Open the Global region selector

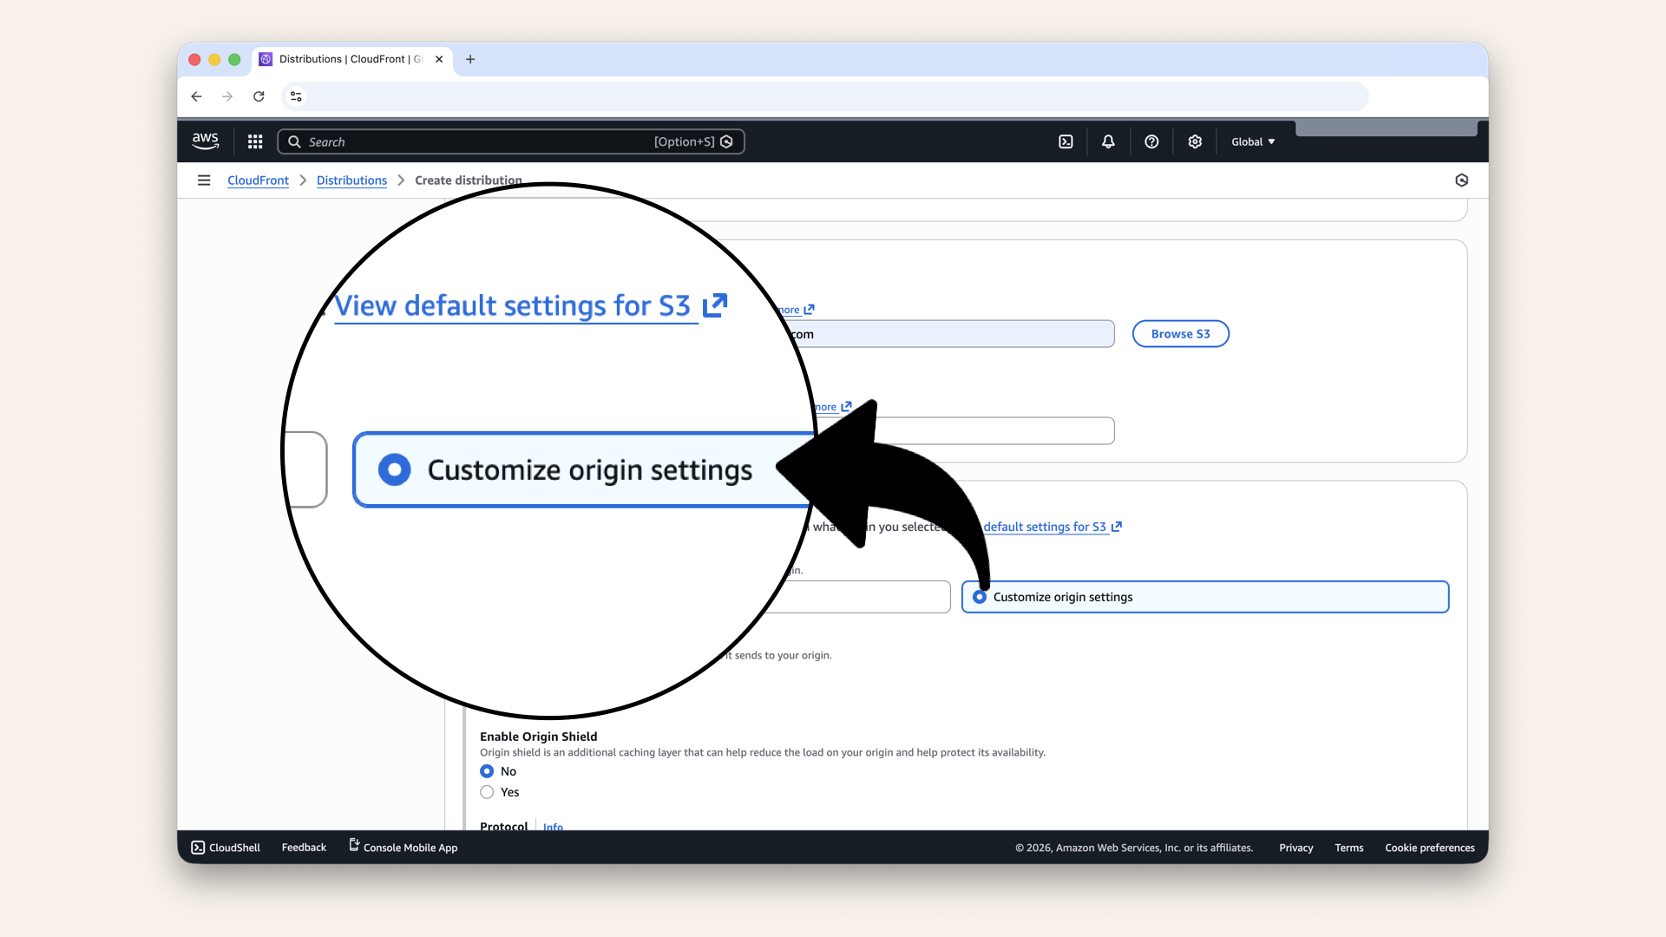(x=1252, y=141)
